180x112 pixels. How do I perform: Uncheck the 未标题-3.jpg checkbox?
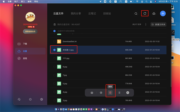tap(54, 50)
